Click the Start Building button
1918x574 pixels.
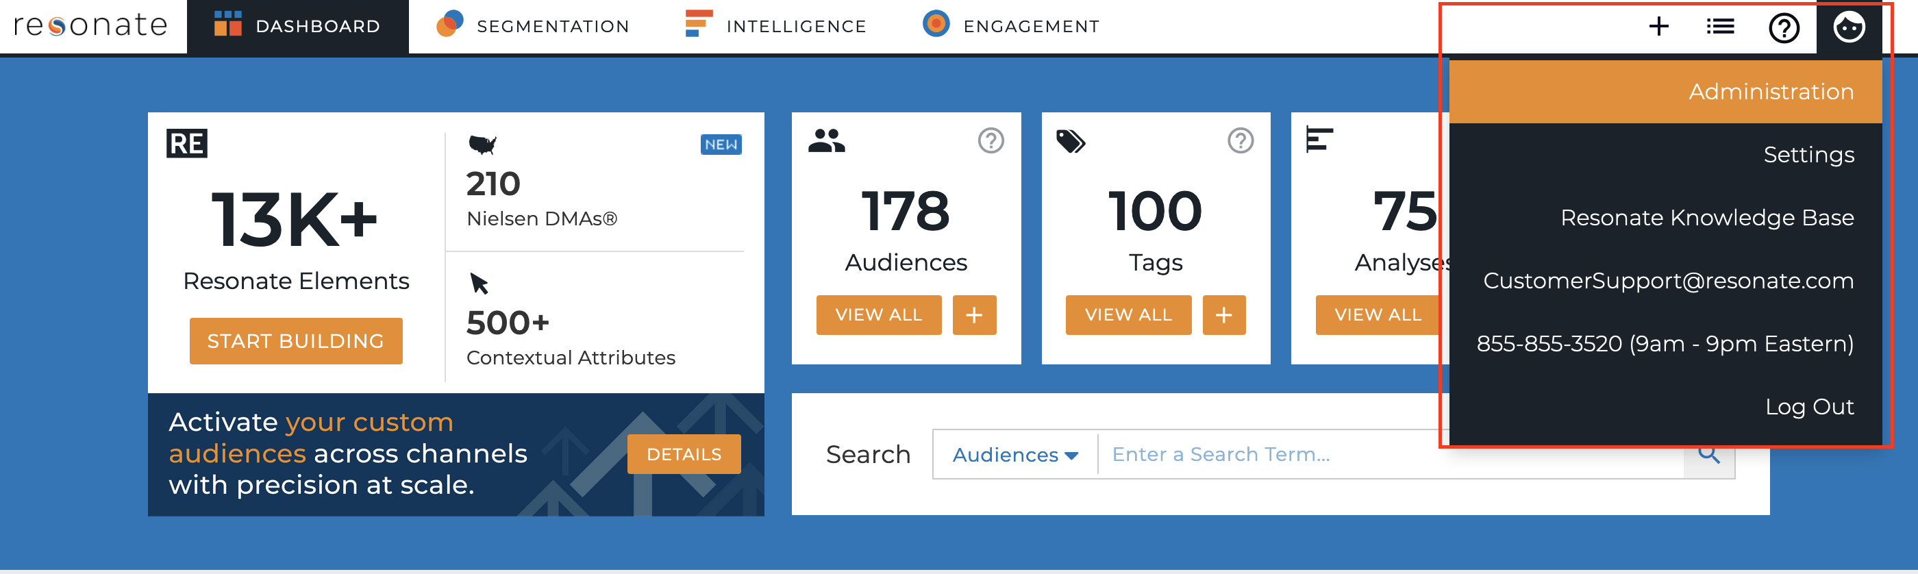click(296, 341)
